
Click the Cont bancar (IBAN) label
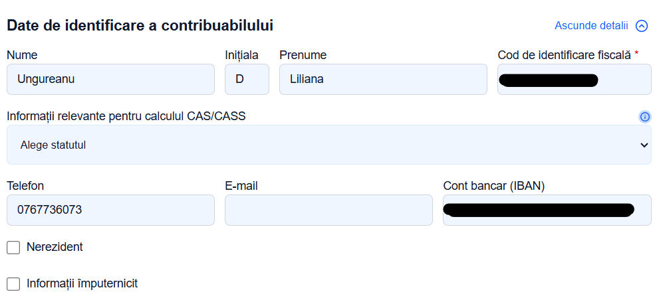point(494,187)
